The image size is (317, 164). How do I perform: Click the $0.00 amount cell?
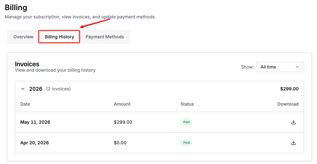(x=120, y=143)
